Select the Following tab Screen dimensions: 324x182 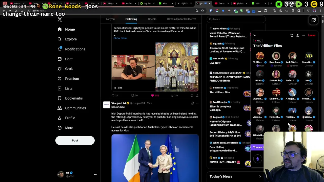(x=131, y=19)
